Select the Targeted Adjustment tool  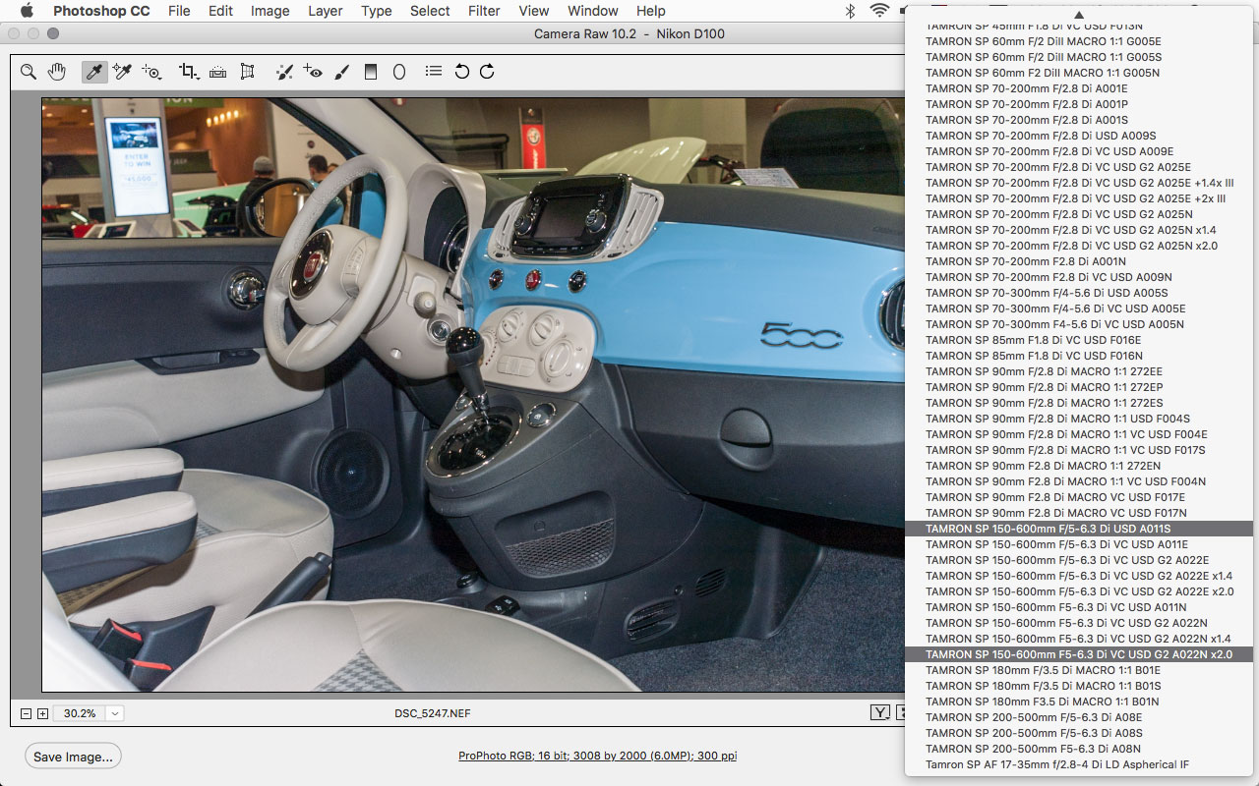coord(151,72)
